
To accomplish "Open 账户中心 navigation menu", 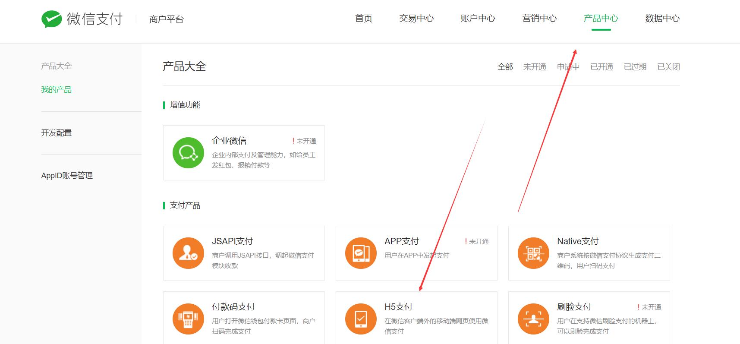I will 478,19.
